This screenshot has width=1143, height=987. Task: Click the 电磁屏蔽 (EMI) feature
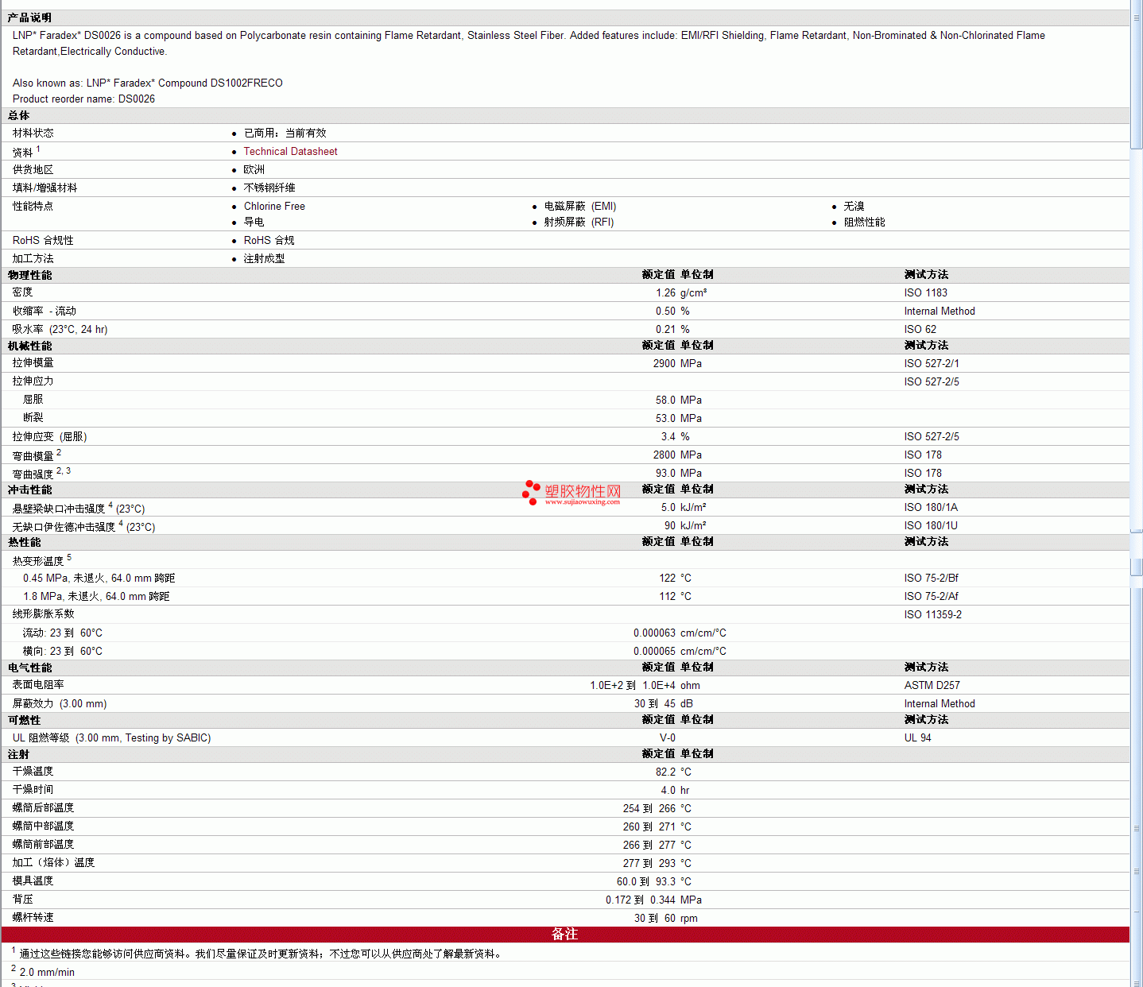click(580, 206)
